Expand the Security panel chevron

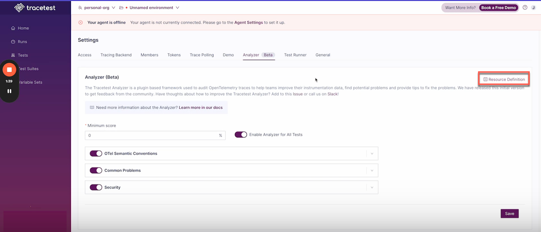[372, 187]
